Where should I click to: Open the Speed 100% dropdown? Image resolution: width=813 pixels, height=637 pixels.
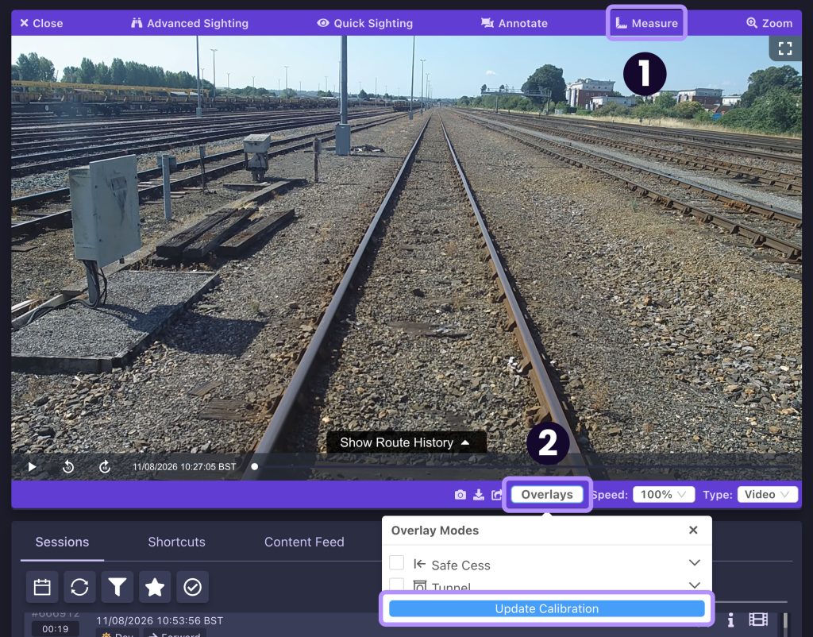pos(664,495)
